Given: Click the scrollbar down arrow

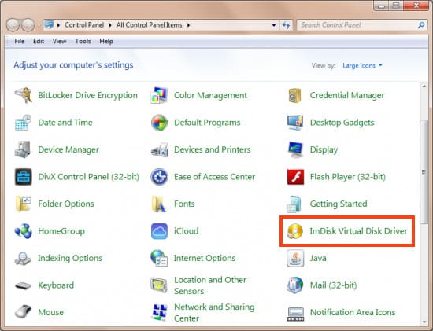Looking at the screenshot, I should tap(424, 322).
